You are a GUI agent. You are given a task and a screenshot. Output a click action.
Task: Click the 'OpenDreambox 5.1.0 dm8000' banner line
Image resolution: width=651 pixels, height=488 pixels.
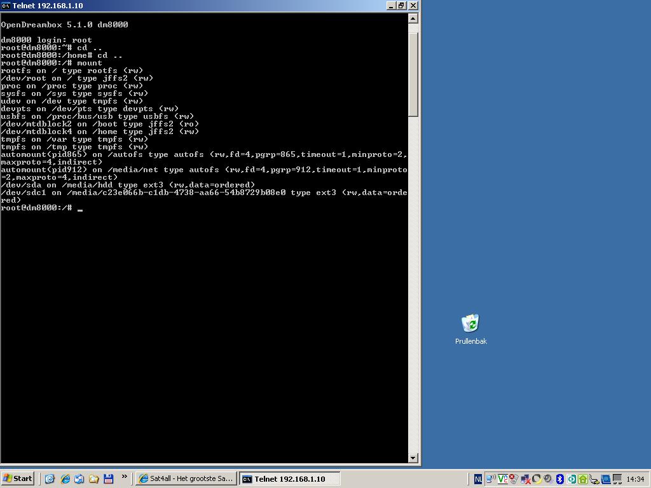(64, 25)
